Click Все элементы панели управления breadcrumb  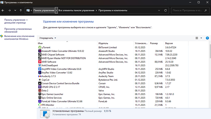tap(76, 11)
